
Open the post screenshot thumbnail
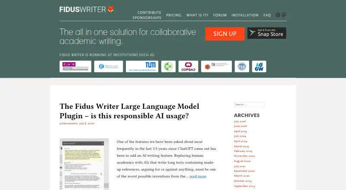point(84,164)
